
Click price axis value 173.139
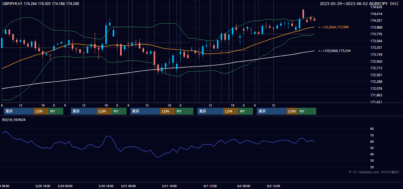[376, 54]
